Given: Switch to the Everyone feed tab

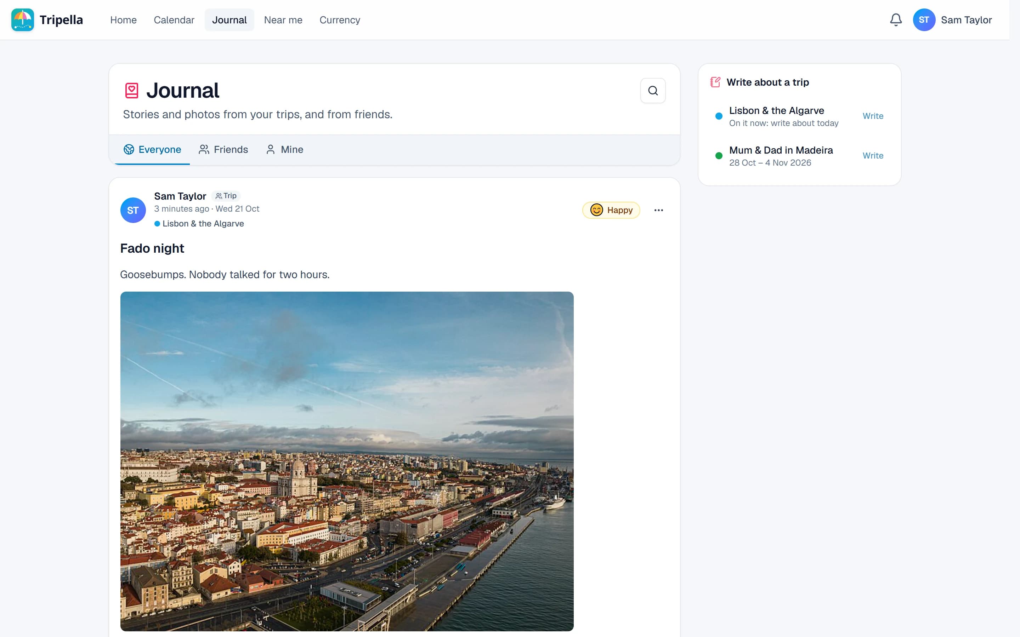Looking at the screenshot, I should pos(152,150).
